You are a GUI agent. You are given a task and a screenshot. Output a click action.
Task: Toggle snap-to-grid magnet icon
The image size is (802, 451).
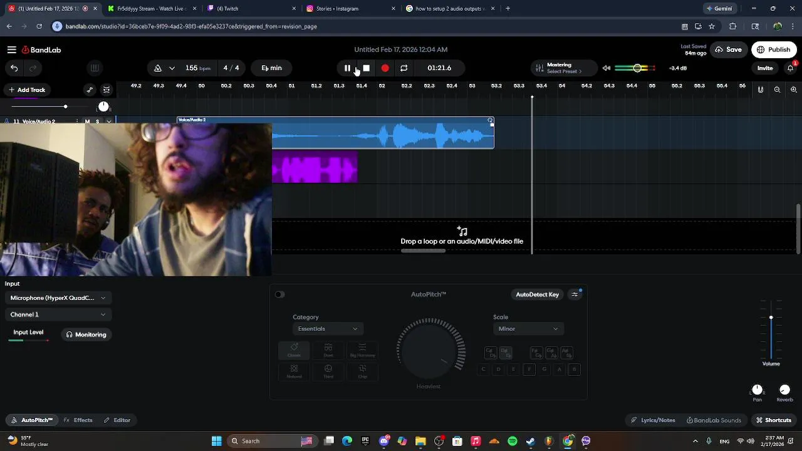[761, 90]
